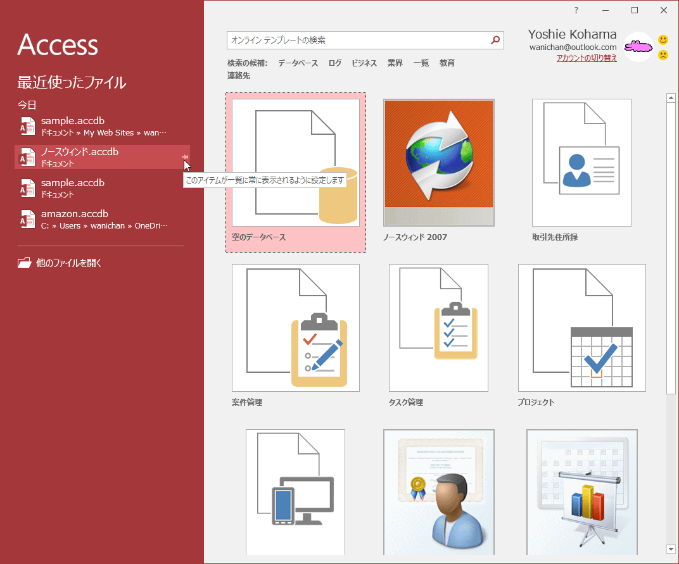Open the help question mark icon
Image resolution: width=679 pixels, height=564 pixels.
pos(576,10)
